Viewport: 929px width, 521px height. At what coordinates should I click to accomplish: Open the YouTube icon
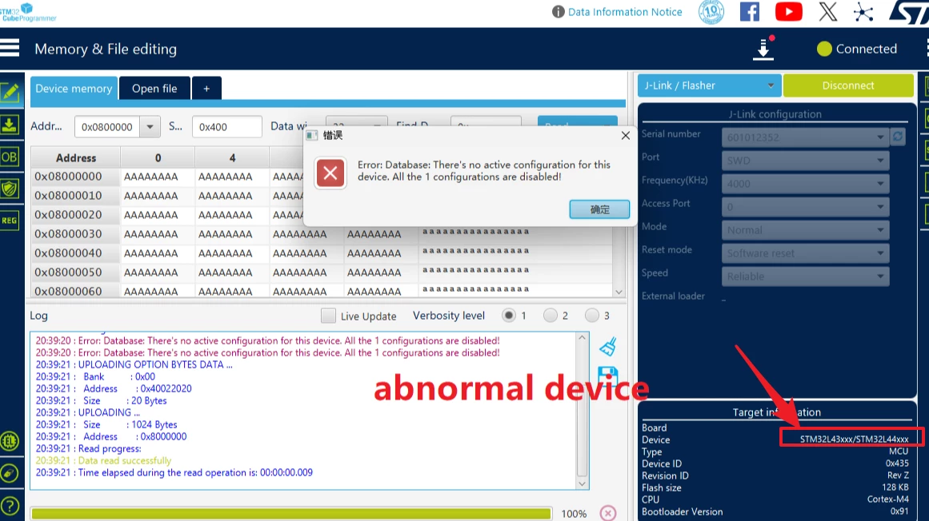(x=789, y=12)
